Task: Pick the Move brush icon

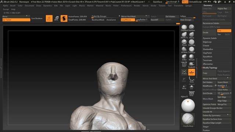Action: [192, 35]
